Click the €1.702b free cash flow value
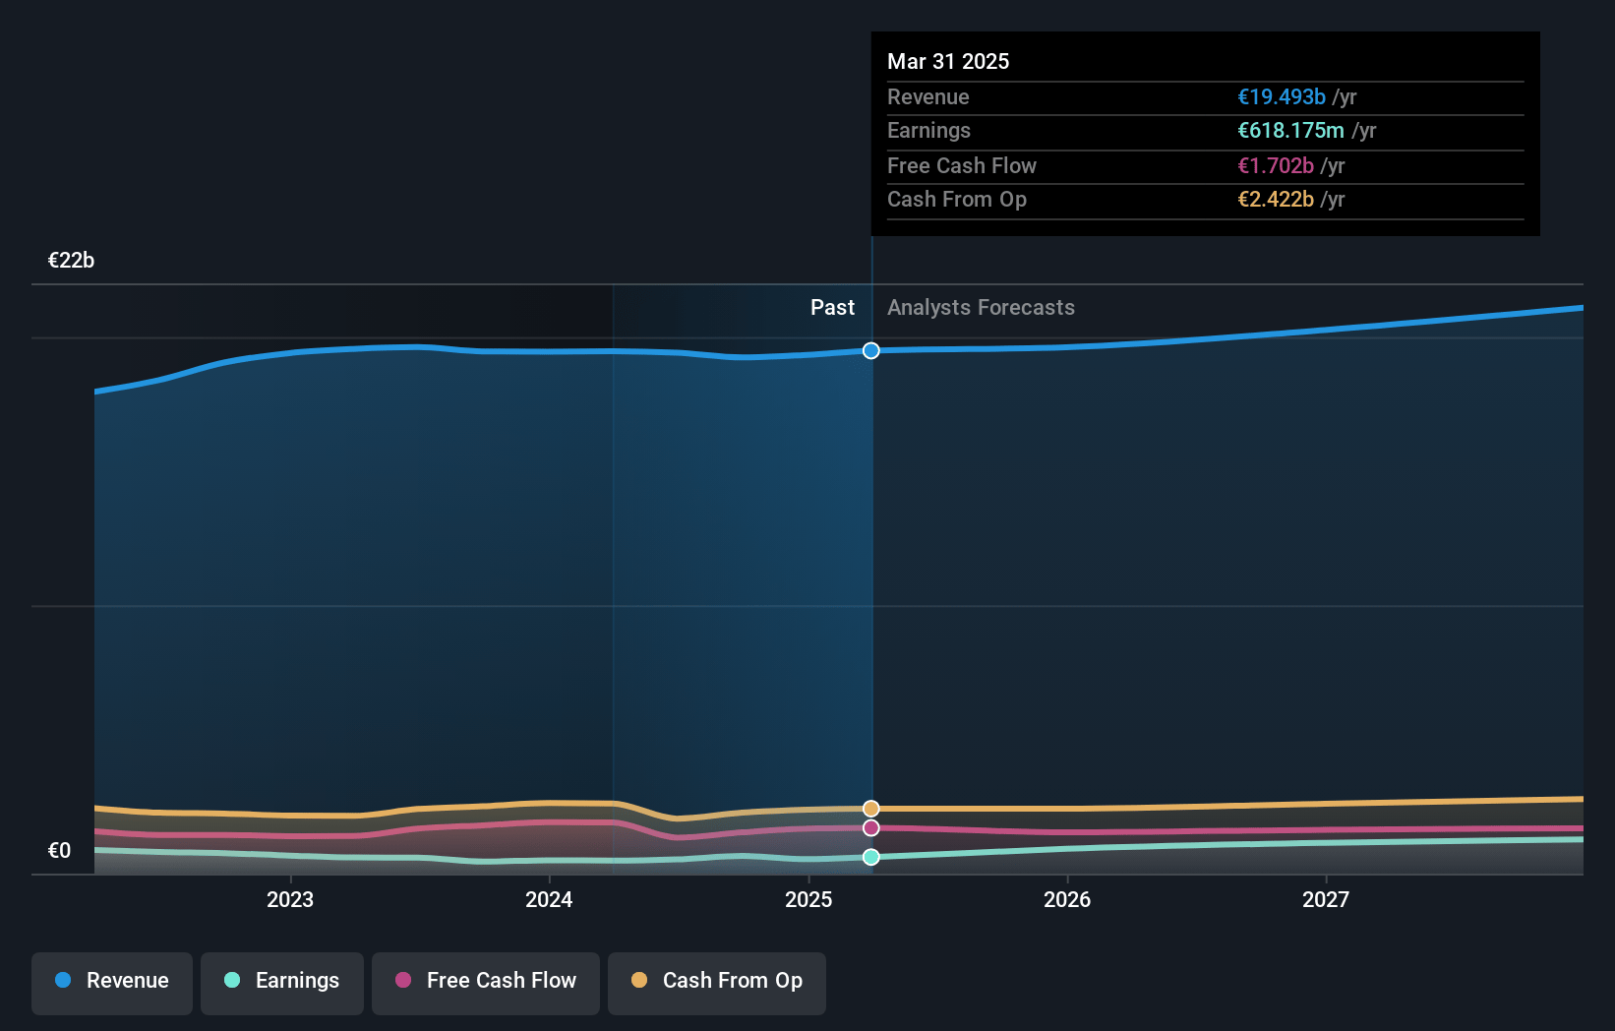 [x=1276, y=165]
